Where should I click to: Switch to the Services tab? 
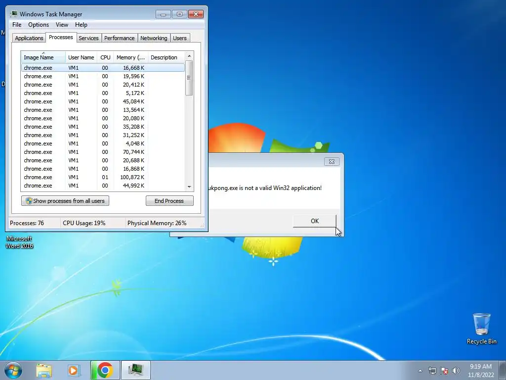point(88,38)
